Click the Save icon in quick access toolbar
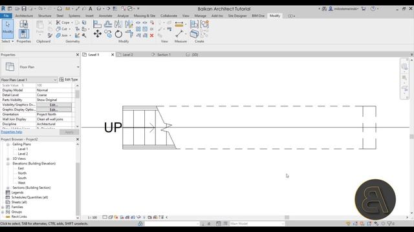 [x=24, y=8]
